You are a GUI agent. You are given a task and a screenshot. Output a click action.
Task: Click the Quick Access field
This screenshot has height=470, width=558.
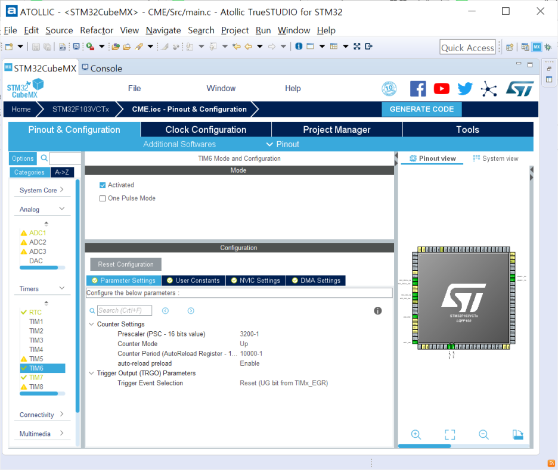467,47
